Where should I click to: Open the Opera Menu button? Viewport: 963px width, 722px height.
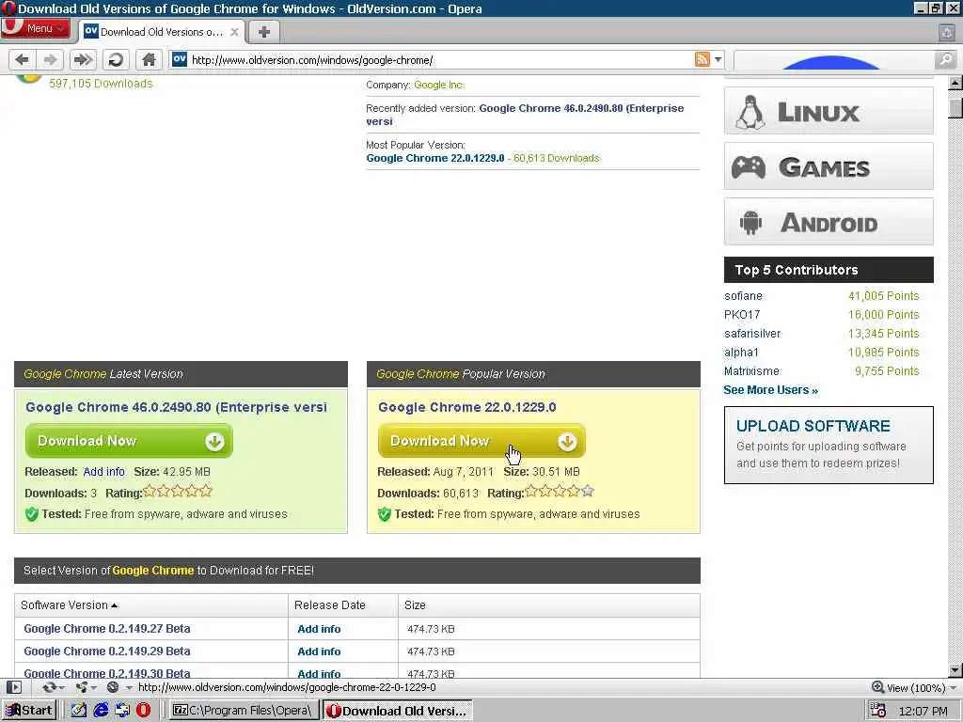pyautogui.click(x=35, y=28)
